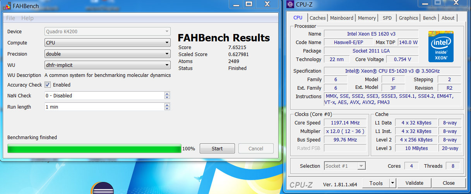This screenshot has width=471, height=194.
Task: Click the Threads count value 8
Action: click(452, 166)
